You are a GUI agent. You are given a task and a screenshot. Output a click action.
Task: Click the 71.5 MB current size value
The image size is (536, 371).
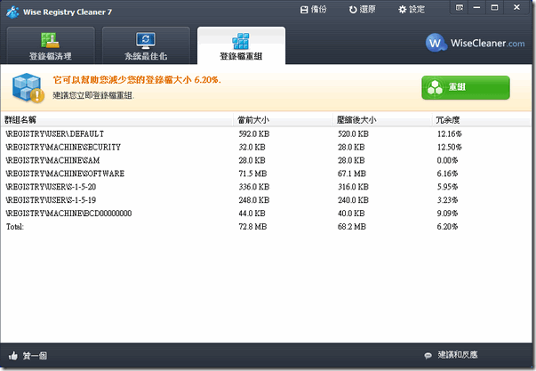252,173
